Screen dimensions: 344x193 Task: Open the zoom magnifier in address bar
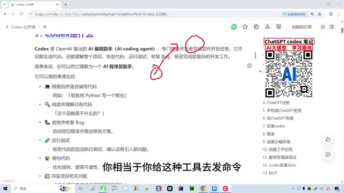[312, 14]
